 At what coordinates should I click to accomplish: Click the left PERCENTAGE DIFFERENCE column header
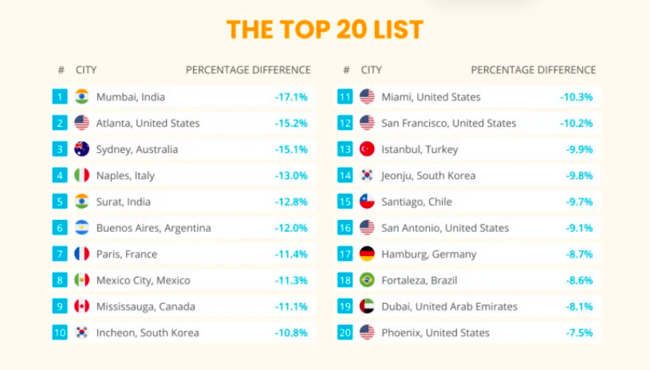[248, 70]
